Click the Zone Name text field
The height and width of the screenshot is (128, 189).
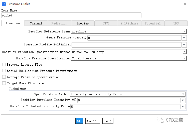click(71, 15)
